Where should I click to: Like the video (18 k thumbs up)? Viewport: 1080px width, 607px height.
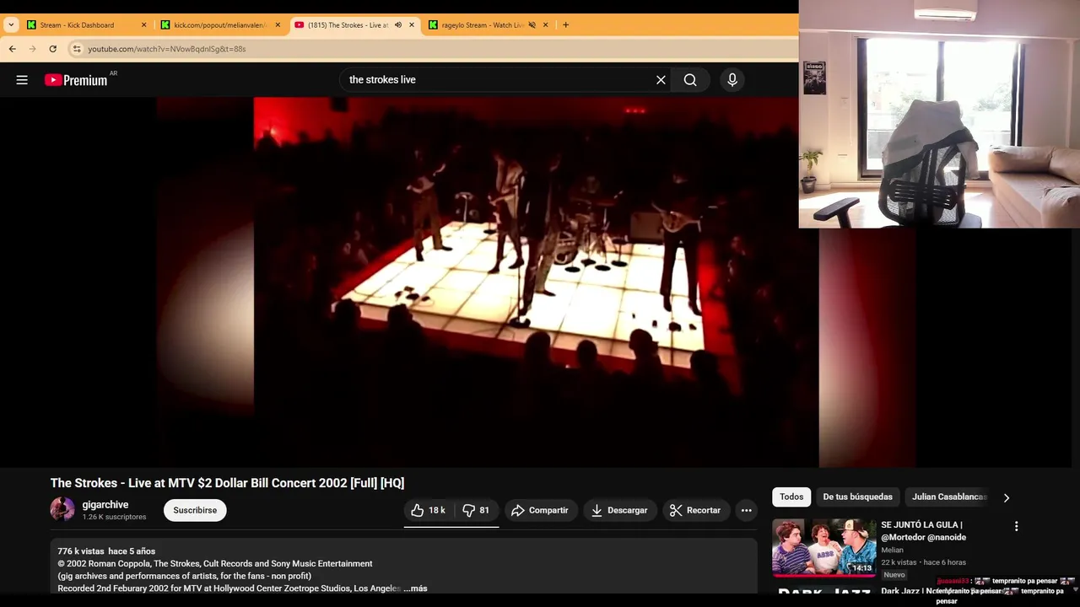[429, 510]
